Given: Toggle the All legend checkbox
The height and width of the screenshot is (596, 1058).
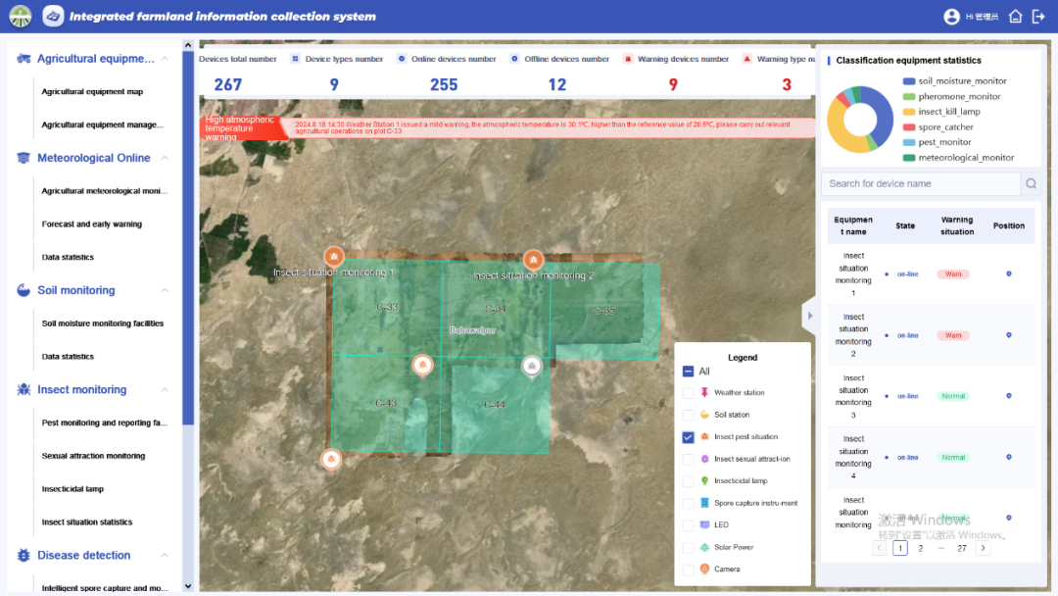Looking at the screenshot, I should (x=688, y=372).
